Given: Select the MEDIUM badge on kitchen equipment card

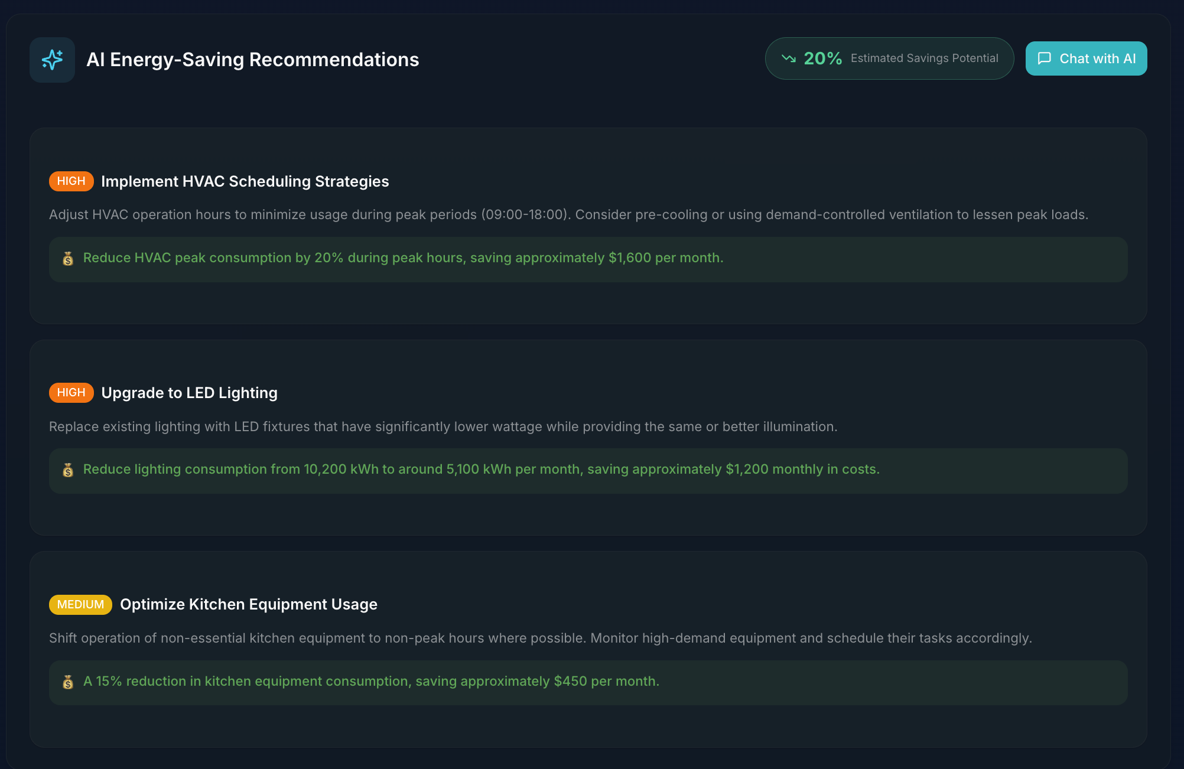Looking at the screenshot, I should [x=80, y=604].
